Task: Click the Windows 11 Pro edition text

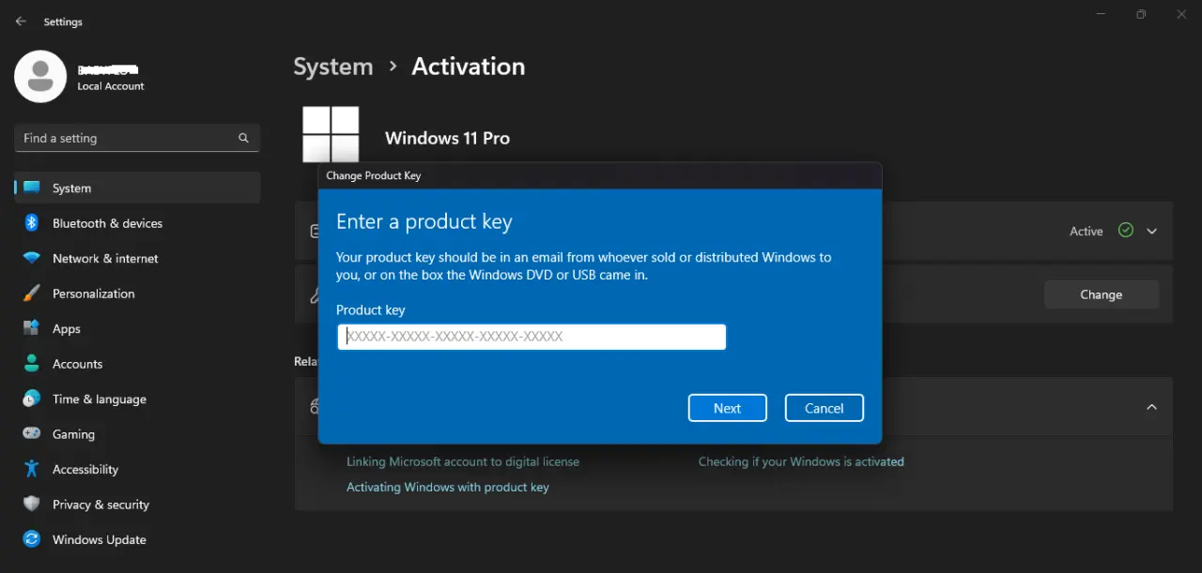Action: [447, 138]
